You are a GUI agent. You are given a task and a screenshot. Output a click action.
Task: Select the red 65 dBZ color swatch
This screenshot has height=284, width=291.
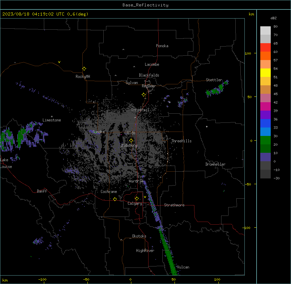coord(265,47)
